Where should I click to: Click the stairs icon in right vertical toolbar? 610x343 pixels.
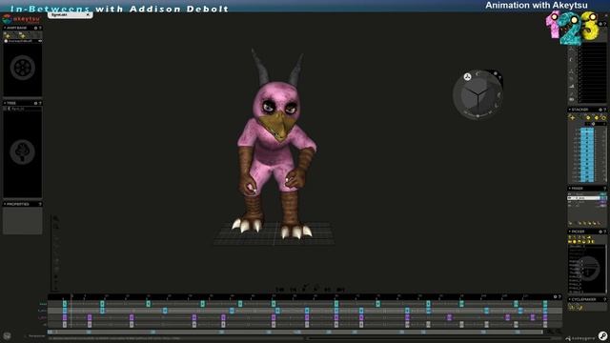572,86
